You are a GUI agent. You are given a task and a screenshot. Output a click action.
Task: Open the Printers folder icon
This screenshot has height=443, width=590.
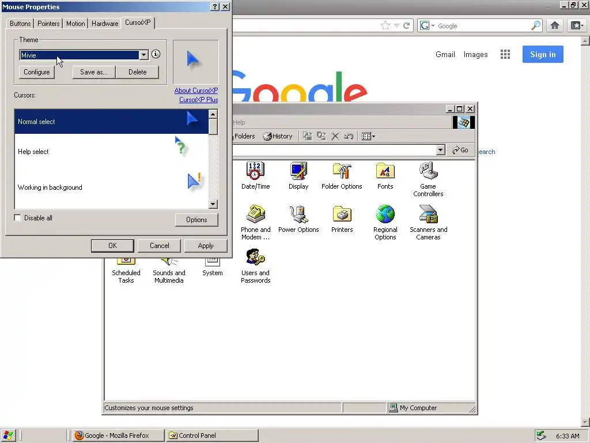click(x=342, y=219)
